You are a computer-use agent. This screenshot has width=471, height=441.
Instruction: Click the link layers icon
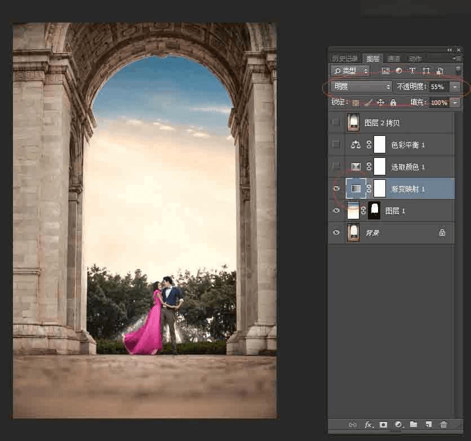[x=353, y=425]
